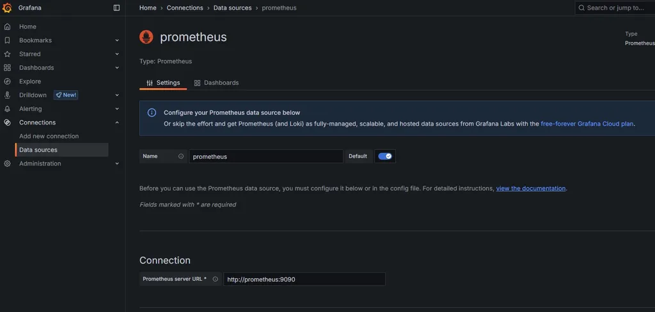Expand the Dashboards section chevron in sidebar

[117, 68]
